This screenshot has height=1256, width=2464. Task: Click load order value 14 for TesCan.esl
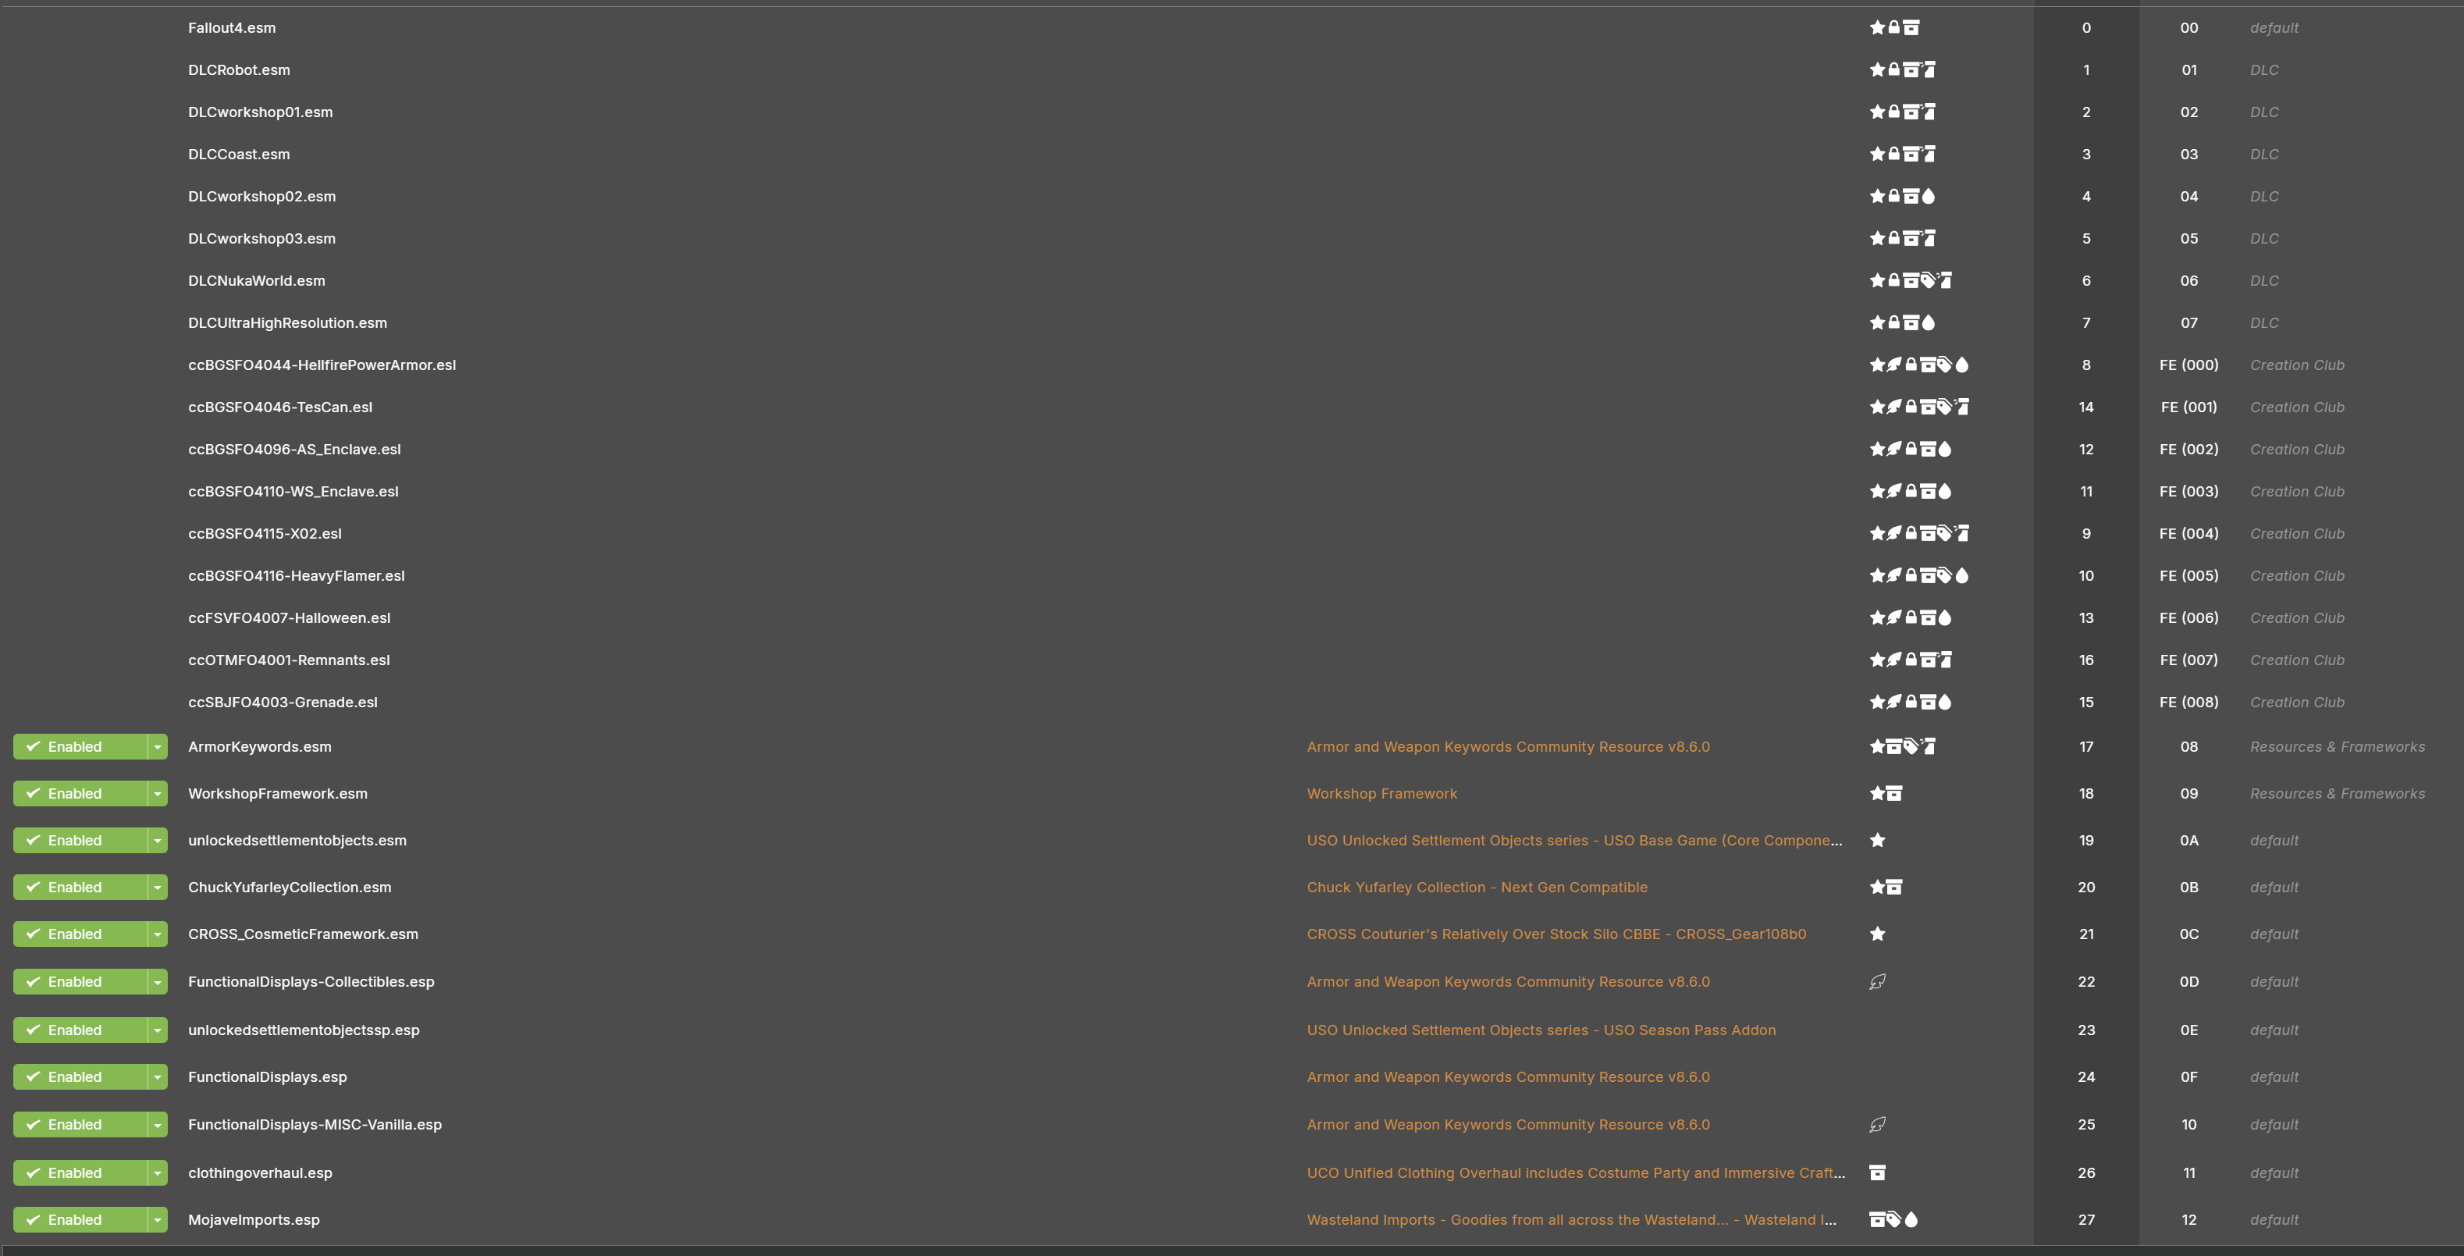pos(2086,407)
